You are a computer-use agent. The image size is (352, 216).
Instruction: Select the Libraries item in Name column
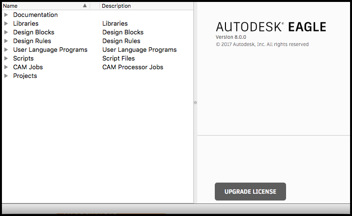coord(26,24)
